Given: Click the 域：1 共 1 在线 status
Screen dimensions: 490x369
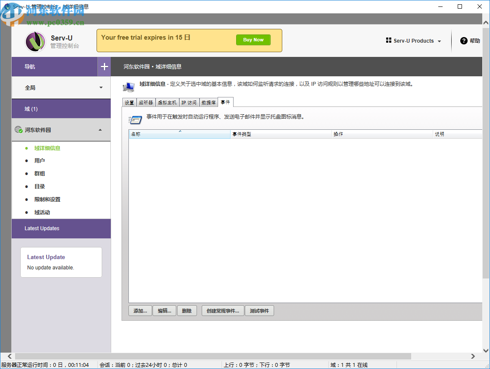Looking at the screenshot, I should point(349,365).
